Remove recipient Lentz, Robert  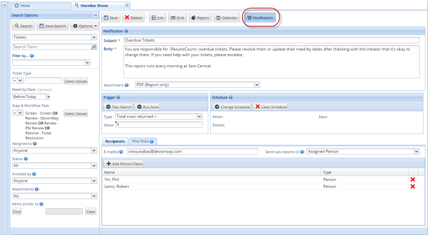(x=413, y=186)
